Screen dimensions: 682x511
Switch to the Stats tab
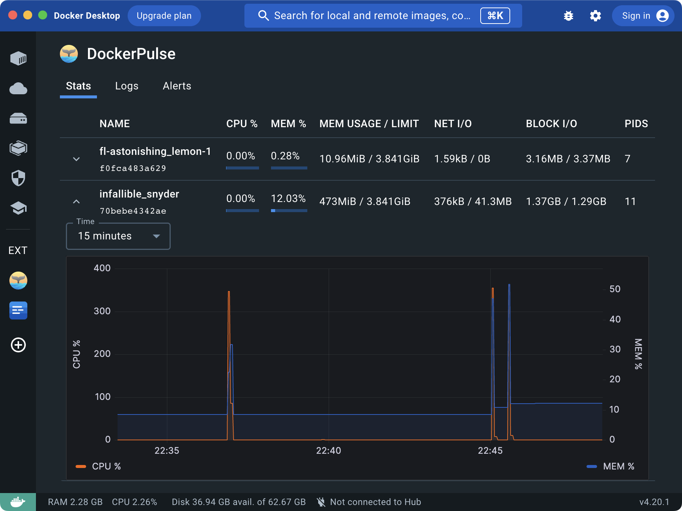[79, 86]
